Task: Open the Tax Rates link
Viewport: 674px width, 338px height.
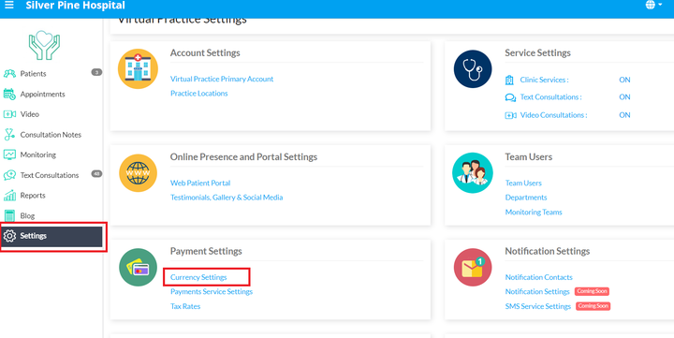Action: [x=185, y=306]
